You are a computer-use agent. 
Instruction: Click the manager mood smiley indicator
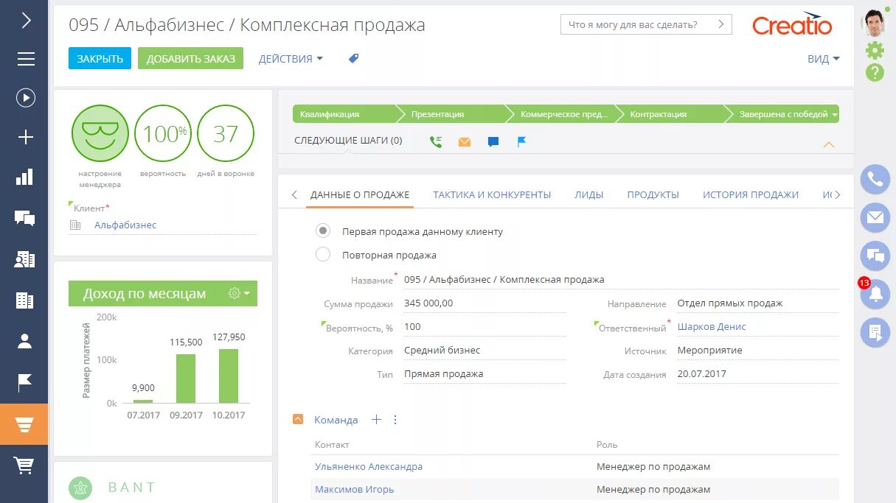(x=100, y=133)
